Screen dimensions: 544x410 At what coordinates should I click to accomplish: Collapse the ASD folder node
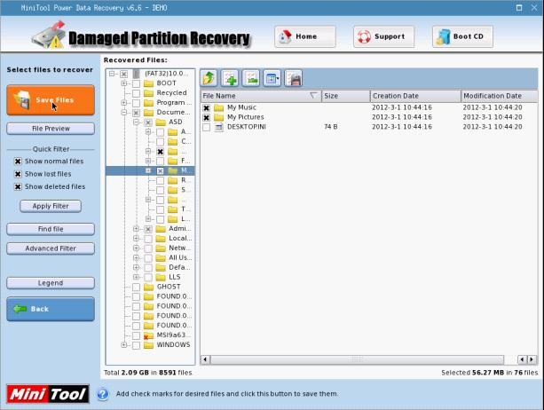tap(136, 122)
